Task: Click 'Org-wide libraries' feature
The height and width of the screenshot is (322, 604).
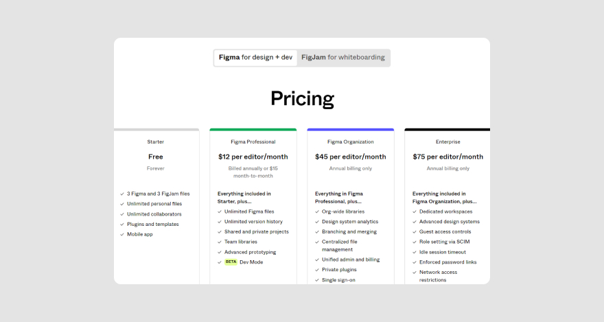Action: pyautogui.click(x=343, y=211)
